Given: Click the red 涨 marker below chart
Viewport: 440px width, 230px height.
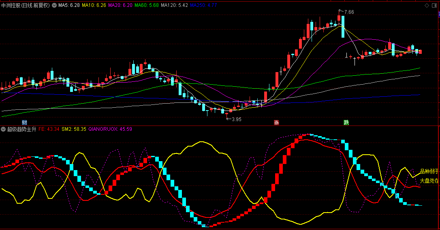Looking at the screenshot, I should (x=276, y=123).
